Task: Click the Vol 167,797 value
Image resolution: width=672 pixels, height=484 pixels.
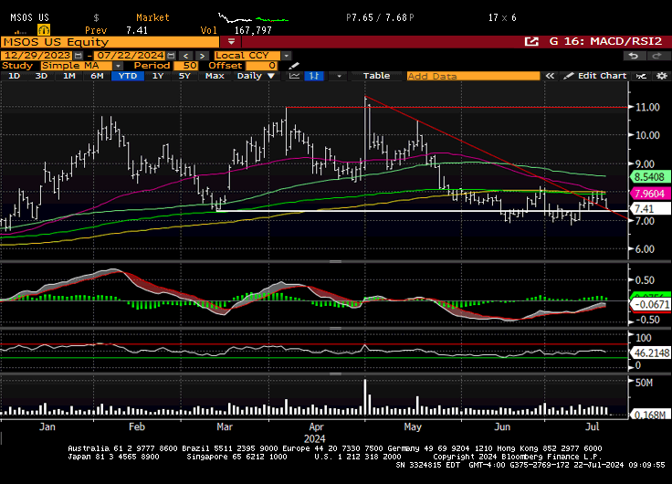Action: [253, 30]
